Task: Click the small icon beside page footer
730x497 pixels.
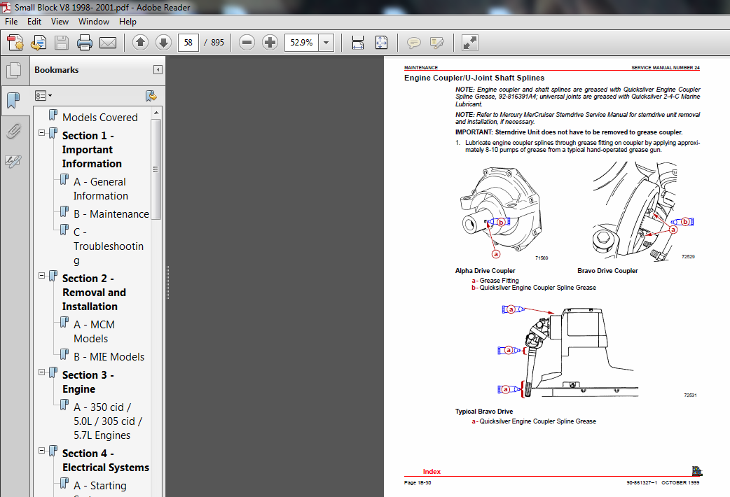Action: click(697, 471)
